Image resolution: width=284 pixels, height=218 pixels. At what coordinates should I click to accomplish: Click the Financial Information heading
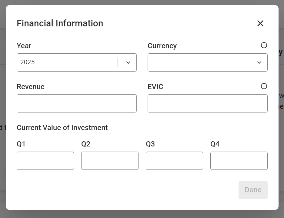coord(60,23)
